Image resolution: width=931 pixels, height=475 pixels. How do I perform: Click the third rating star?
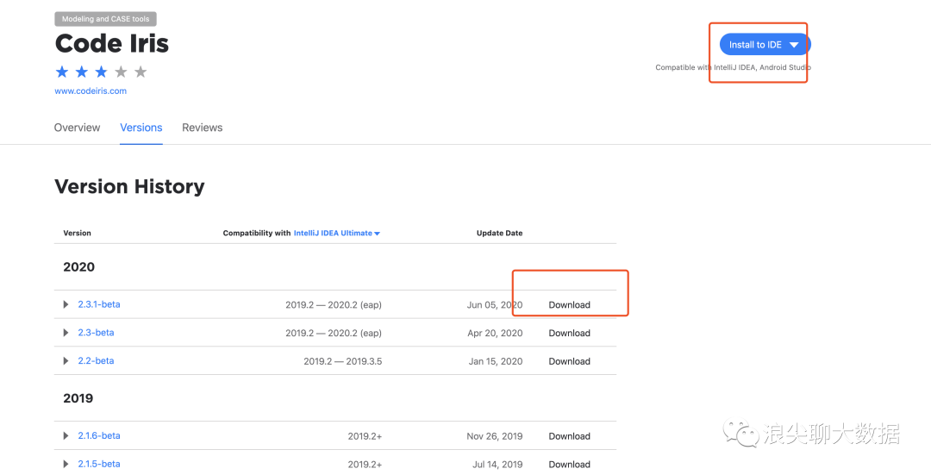[102, 72]
